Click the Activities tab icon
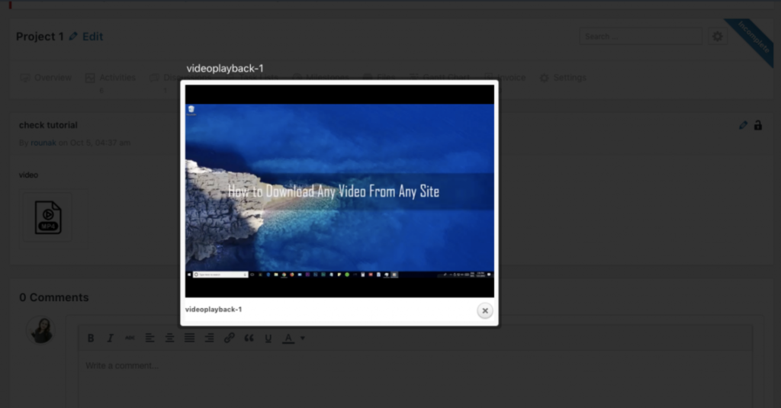The width and height of the screenshot is (781, 408). (x=90, y=78)
